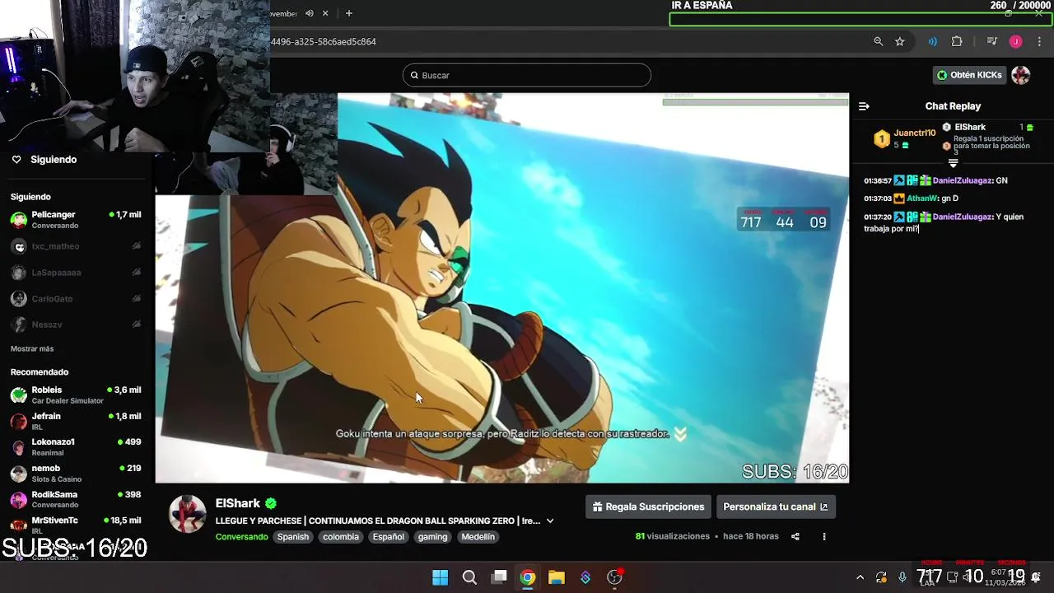Open the three-dot options below the video
This screenshot has height=593, width=1054.
coord(824,536)
